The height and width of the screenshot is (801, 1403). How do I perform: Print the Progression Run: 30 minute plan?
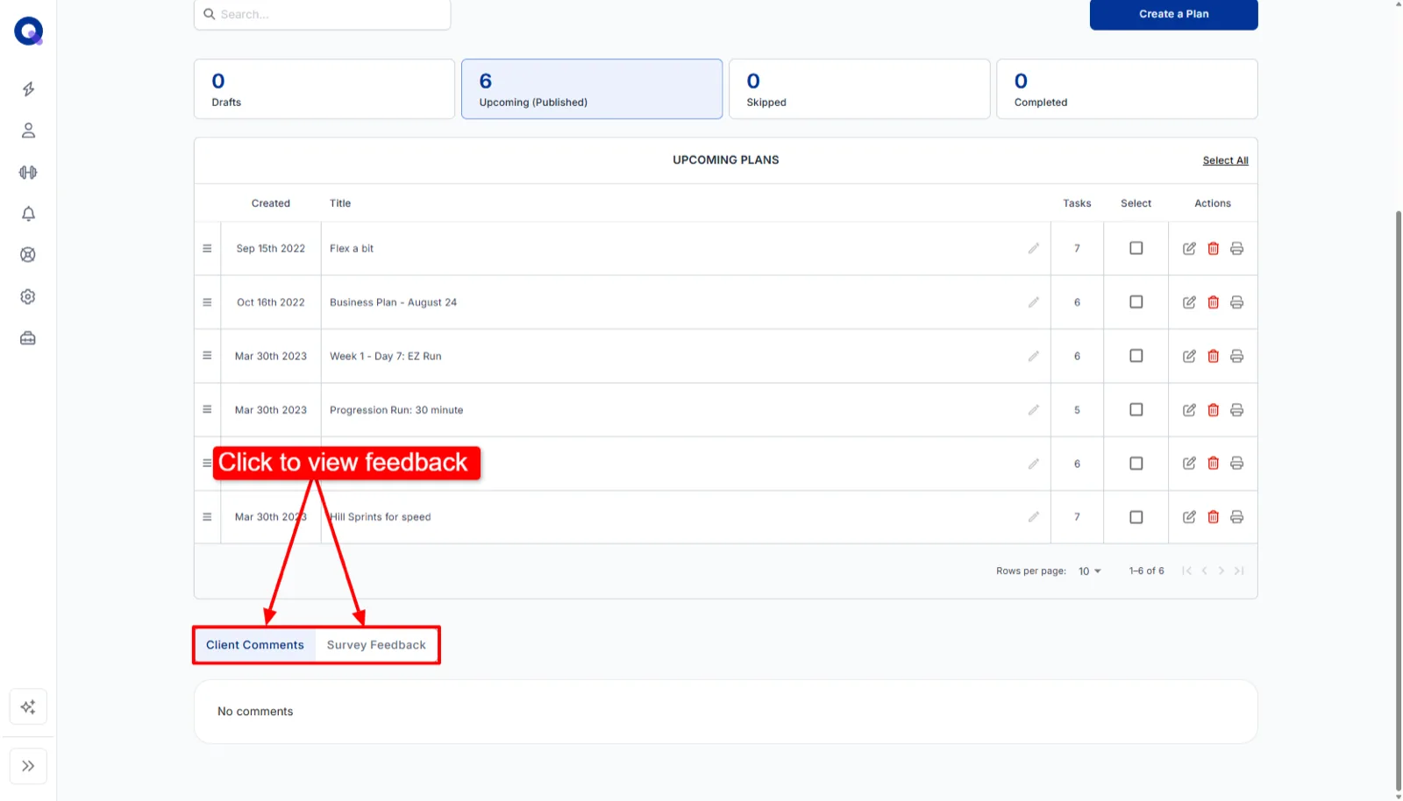tap(1237, 410)
